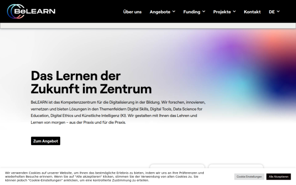Click the cookie notice text Wir verwenden Cookies
296x185 pixels.
click(105, 177)
